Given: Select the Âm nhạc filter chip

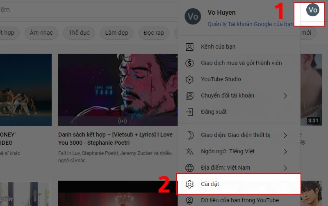Looking at the screenshot, I should [41, 33].
